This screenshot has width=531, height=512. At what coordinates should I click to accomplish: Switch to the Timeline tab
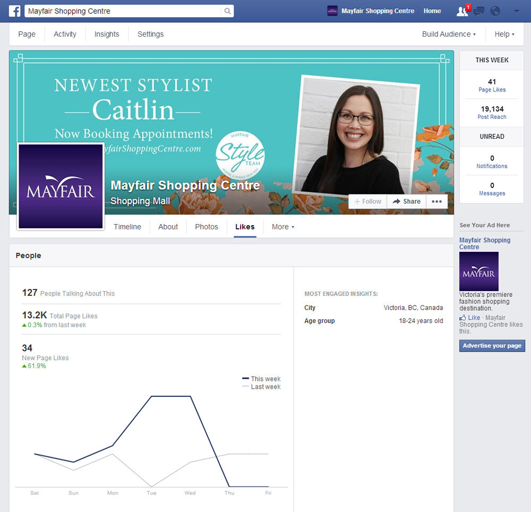point(127,227)
